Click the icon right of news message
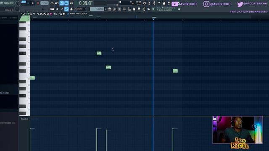Image resolution: width=269 pixels, height=151 pixels. pyautogui.click(x=179, y=9)
